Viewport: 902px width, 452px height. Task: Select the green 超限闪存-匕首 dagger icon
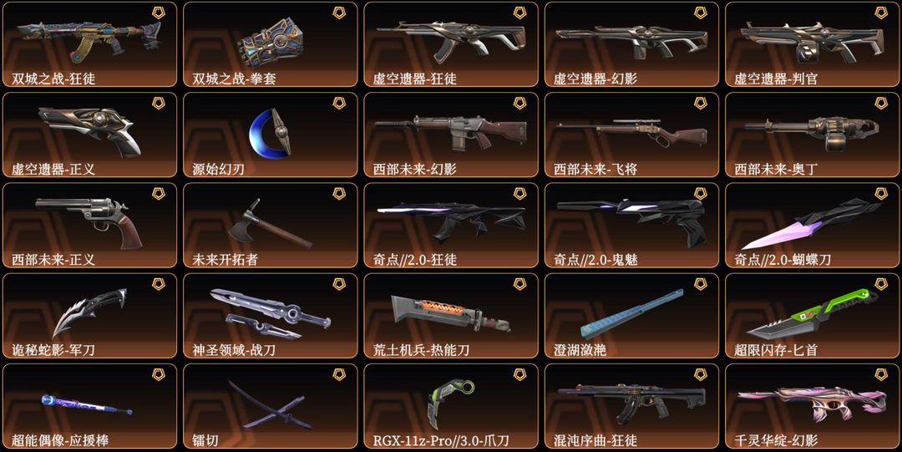tap(813, 314)
